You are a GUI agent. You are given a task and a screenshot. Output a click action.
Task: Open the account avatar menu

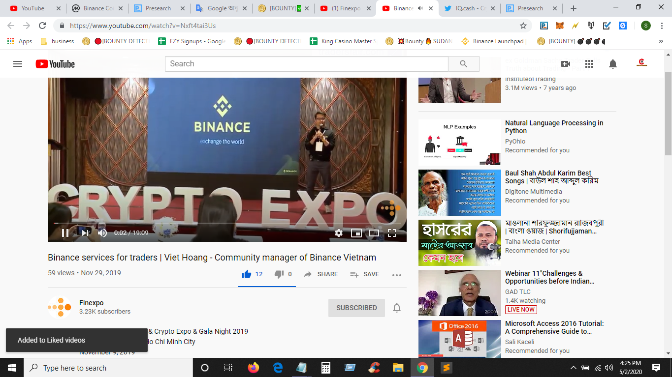[641, 63]
